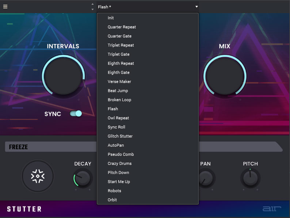Click the previous preset up arrow

[x=92, y=4]
